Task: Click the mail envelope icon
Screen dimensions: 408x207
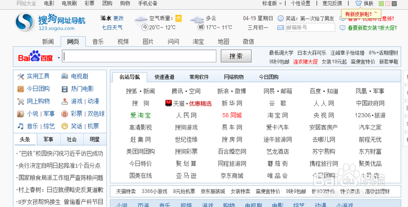Action: 281,28
